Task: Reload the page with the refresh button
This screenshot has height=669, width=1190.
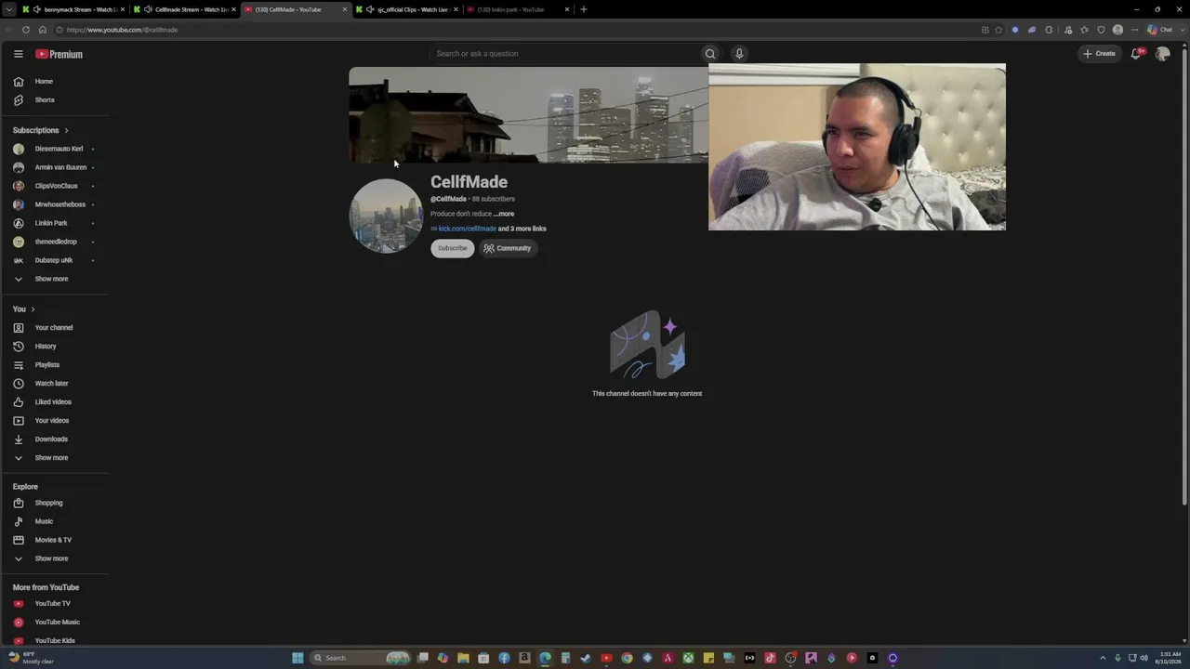Action: tap(25, 30)
